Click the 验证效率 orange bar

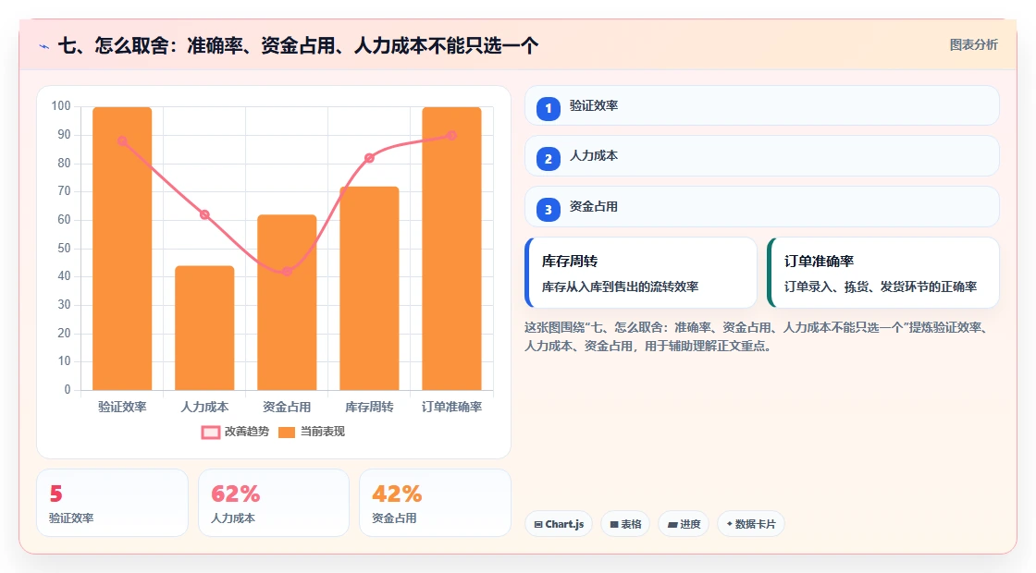(122, 249)
